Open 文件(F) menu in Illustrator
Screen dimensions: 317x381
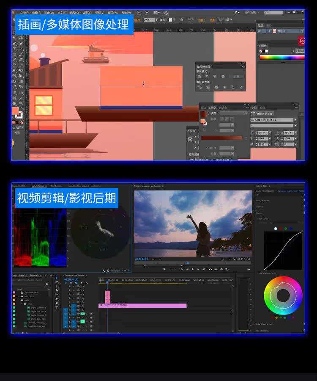point(24,13)
